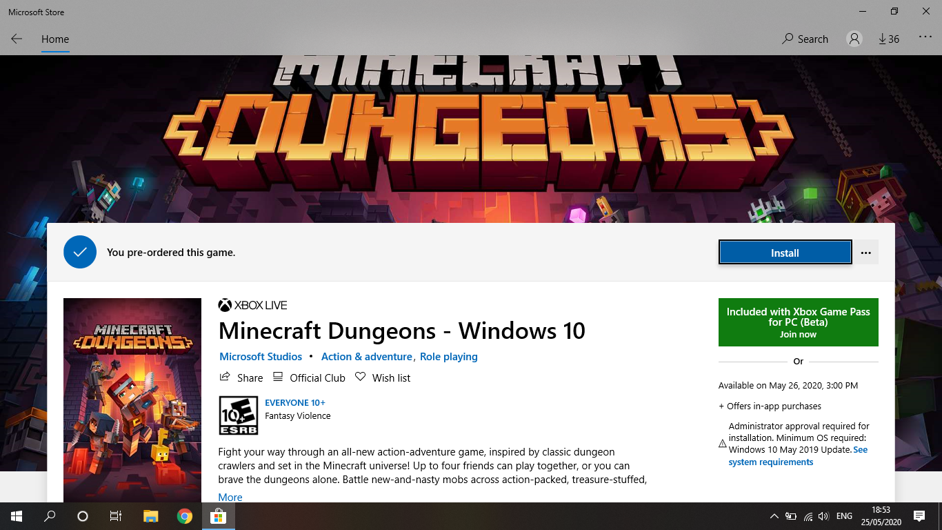Share this game
The image size is (942, 530).
tap(241, 377)
